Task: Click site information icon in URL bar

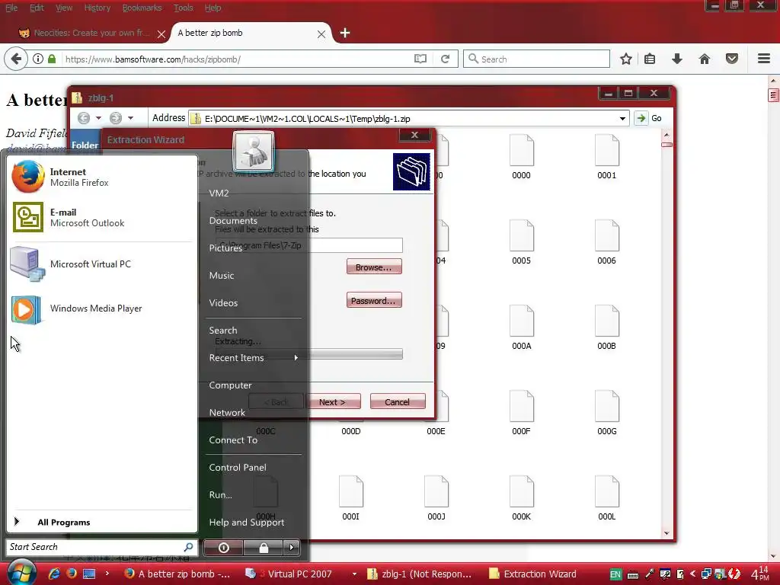Action: tap(38, 59)
